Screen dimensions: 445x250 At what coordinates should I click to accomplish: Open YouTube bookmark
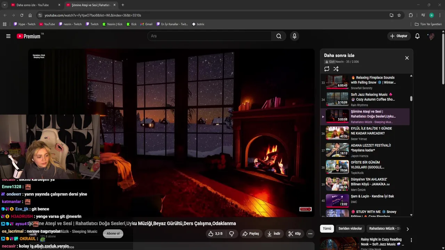47,24
